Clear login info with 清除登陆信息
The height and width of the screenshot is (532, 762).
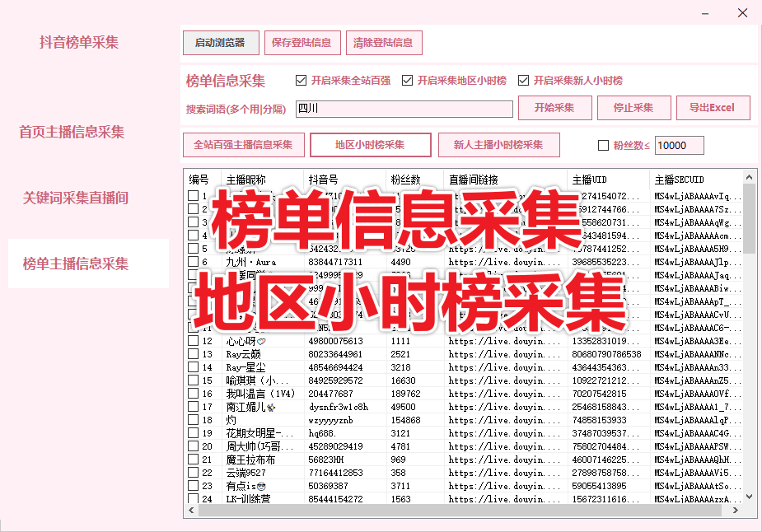[383, 43]
